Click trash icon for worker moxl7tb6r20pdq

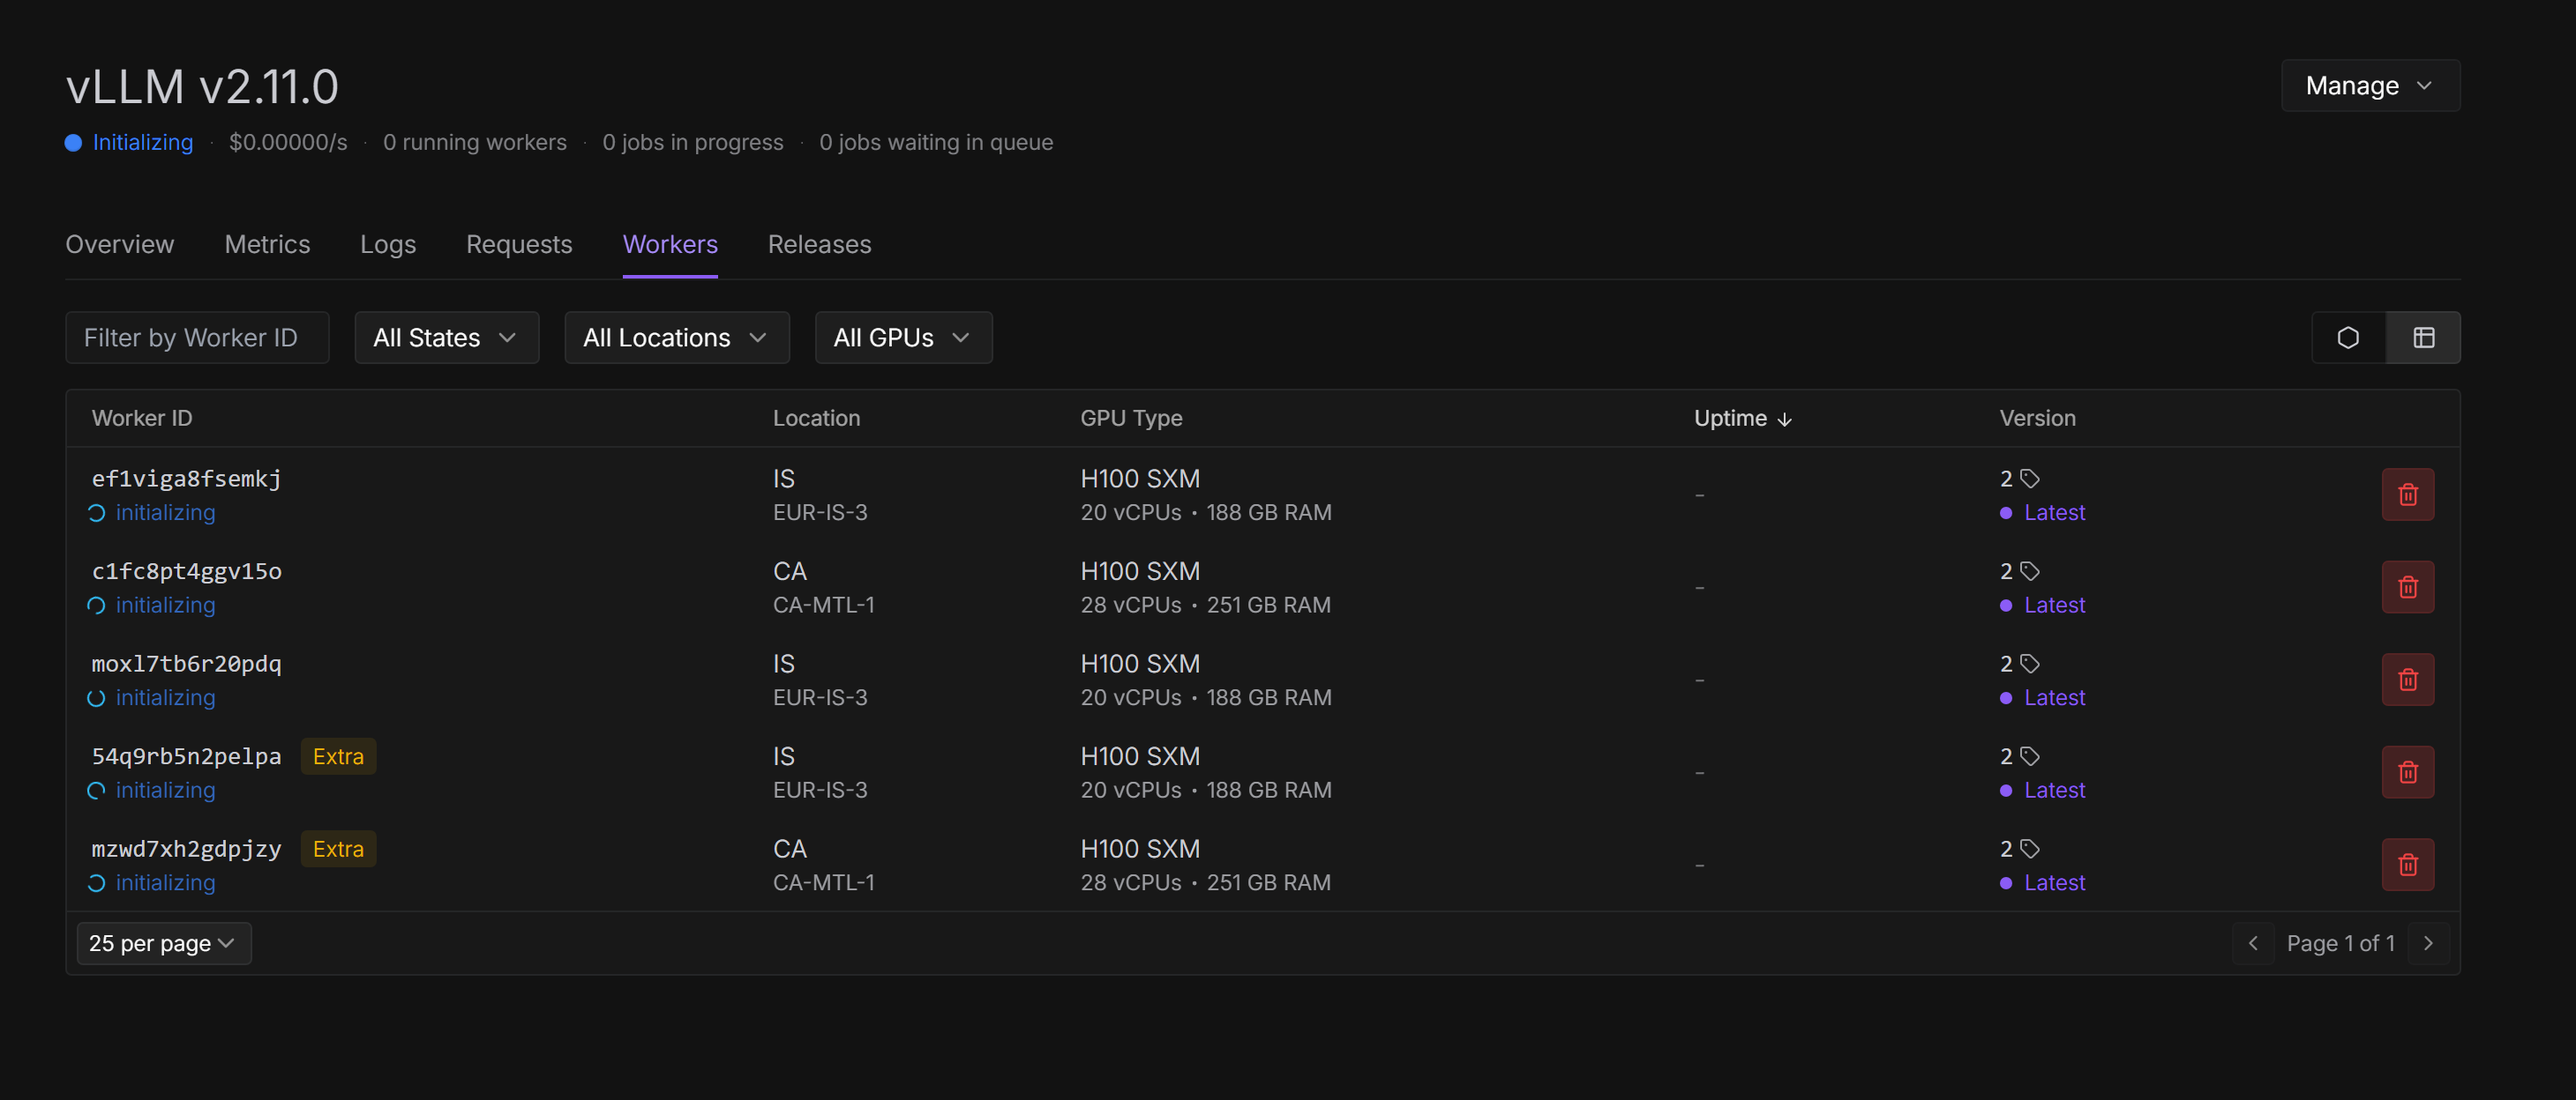click(2407, 680)
